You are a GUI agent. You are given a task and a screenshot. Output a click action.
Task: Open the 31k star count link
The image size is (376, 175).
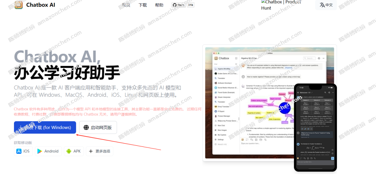(190, 5)
